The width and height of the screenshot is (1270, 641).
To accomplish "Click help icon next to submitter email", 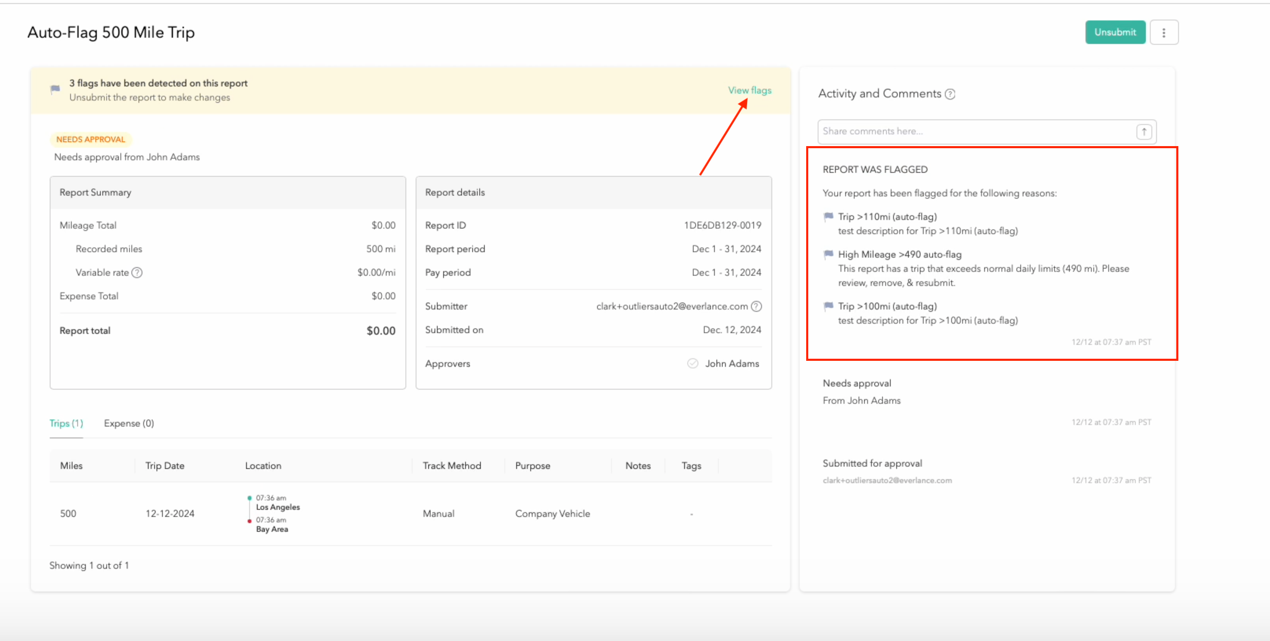I will coord(756,306).
